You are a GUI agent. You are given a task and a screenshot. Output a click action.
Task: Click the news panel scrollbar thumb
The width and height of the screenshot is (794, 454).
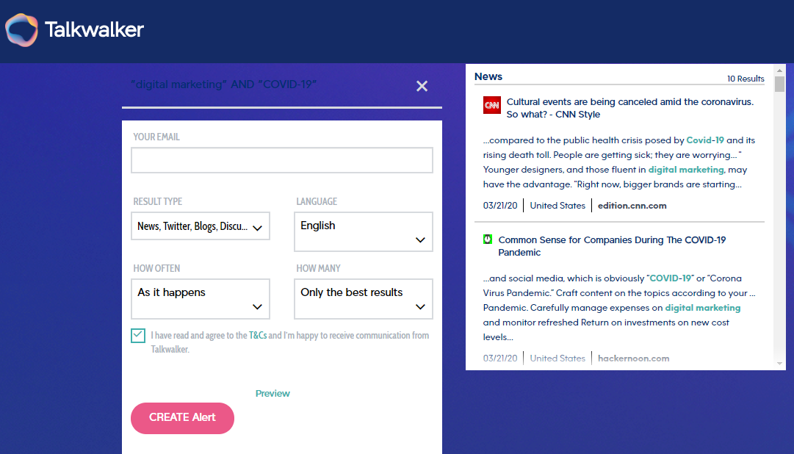point(779,84)
